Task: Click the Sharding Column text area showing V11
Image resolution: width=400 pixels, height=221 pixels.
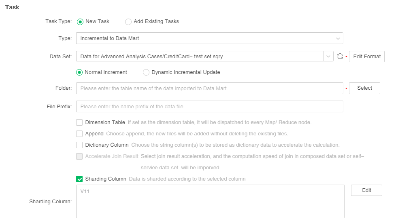Action: point(210,201)
